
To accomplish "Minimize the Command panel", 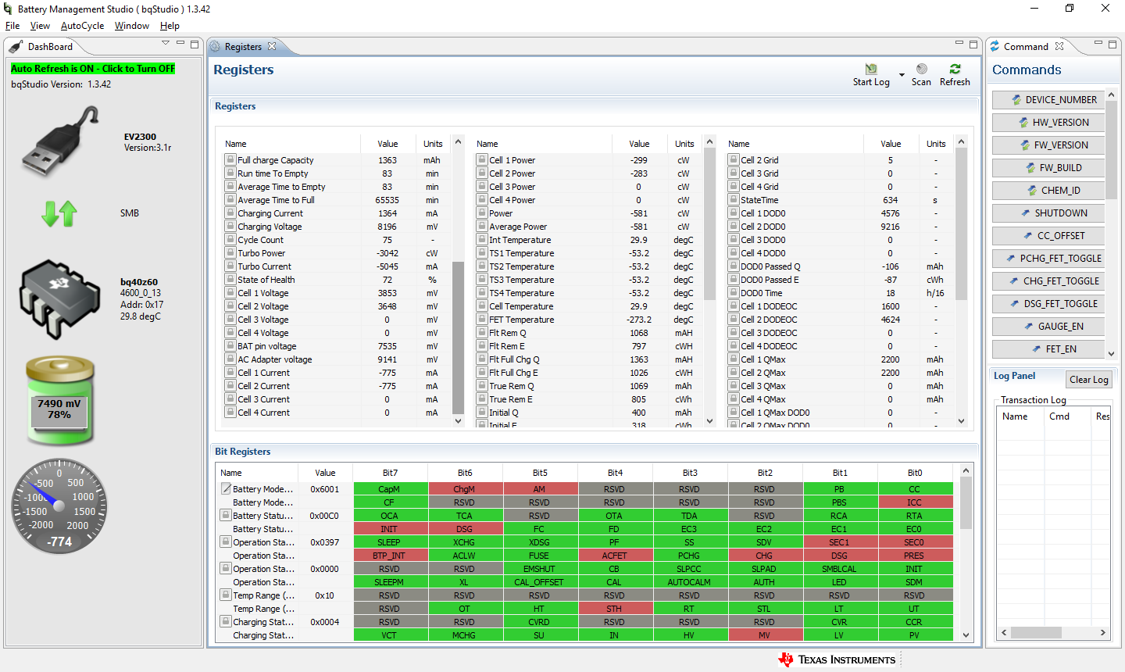I will pos(1098,43).
